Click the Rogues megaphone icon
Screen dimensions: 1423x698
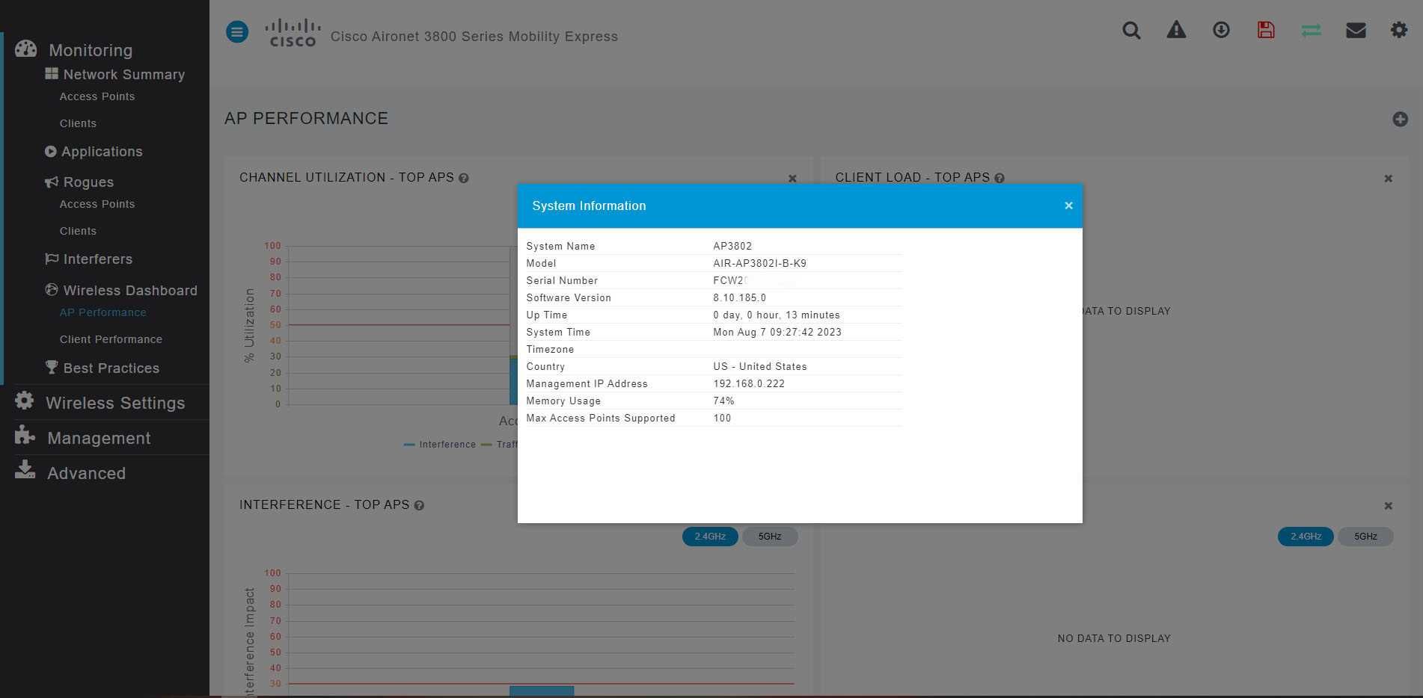coord(51,182)
